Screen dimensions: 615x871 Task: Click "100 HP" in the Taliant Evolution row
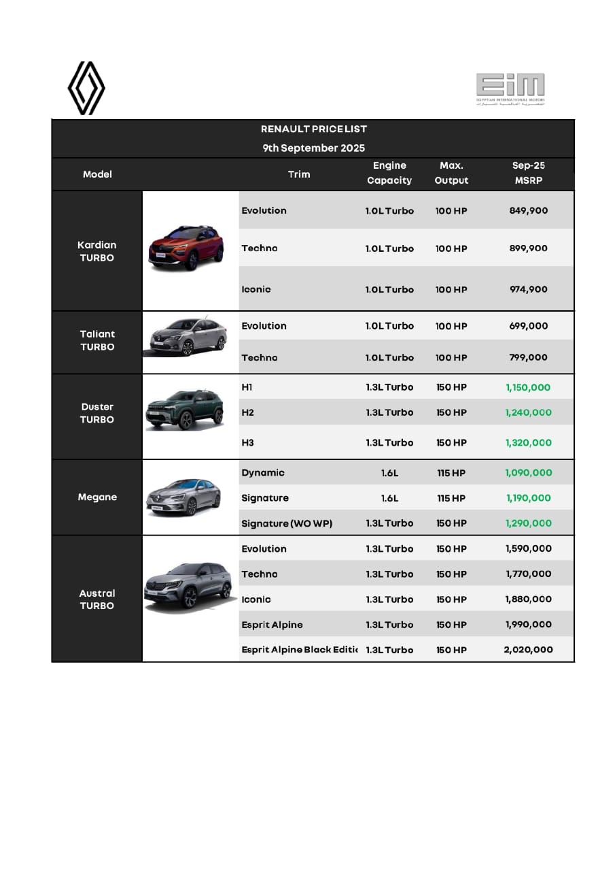[x=452, y=326]
